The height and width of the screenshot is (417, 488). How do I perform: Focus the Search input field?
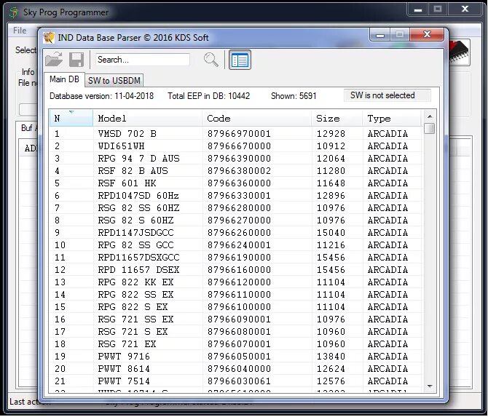coord(143,60)
